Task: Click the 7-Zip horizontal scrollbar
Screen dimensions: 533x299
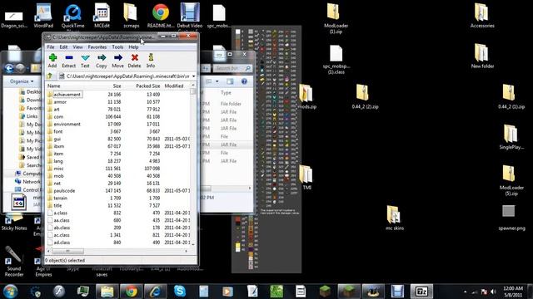Action: click(118, 251)
